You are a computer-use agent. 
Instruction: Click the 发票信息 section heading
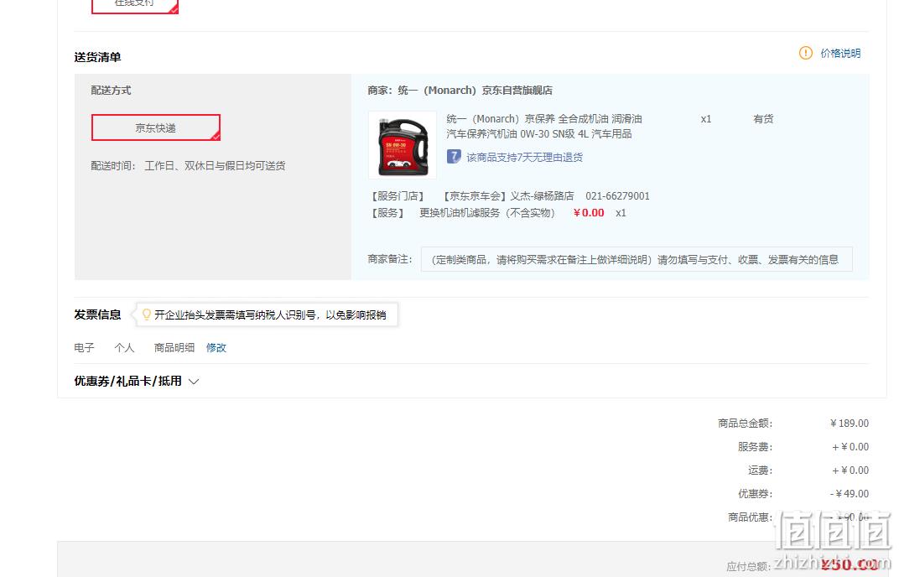pos(97,314)
